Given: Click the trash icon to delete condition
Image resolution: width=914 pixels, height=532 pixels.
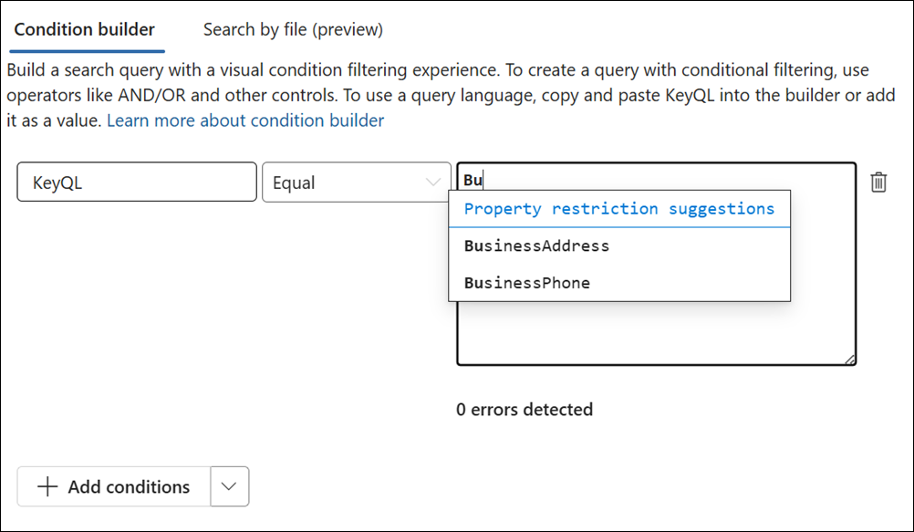Looking at the screenshot, I should tap(878, 182).
